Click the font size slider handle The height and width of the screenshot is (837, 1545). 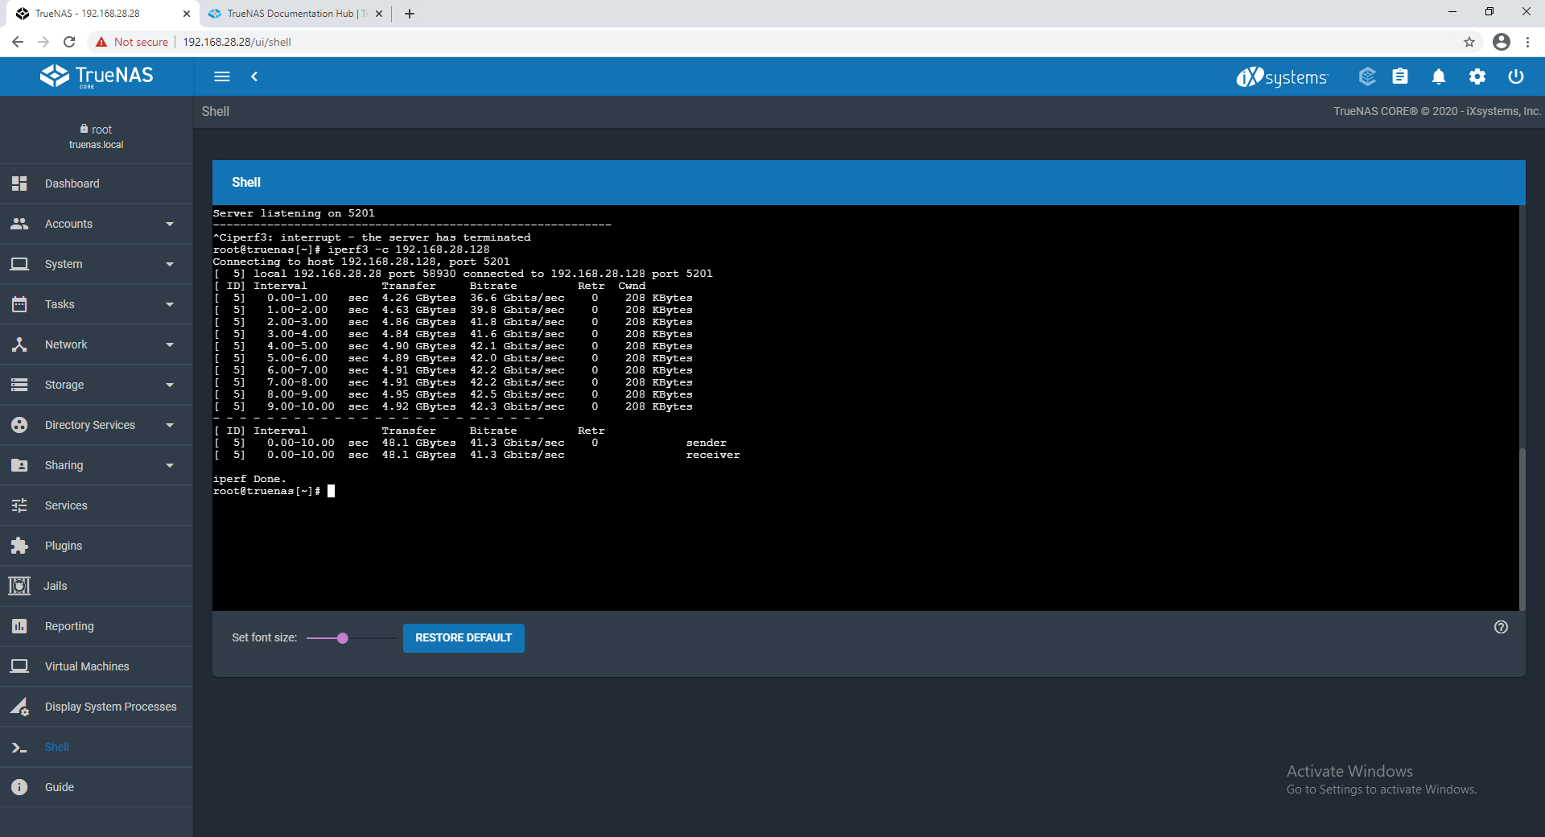(x=343, y=638)
